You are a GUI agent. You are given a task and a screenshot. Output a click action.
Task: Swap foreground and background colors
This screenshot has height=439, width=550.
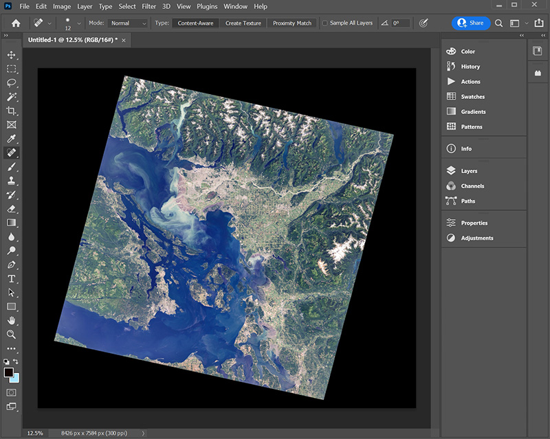point(16,361)
